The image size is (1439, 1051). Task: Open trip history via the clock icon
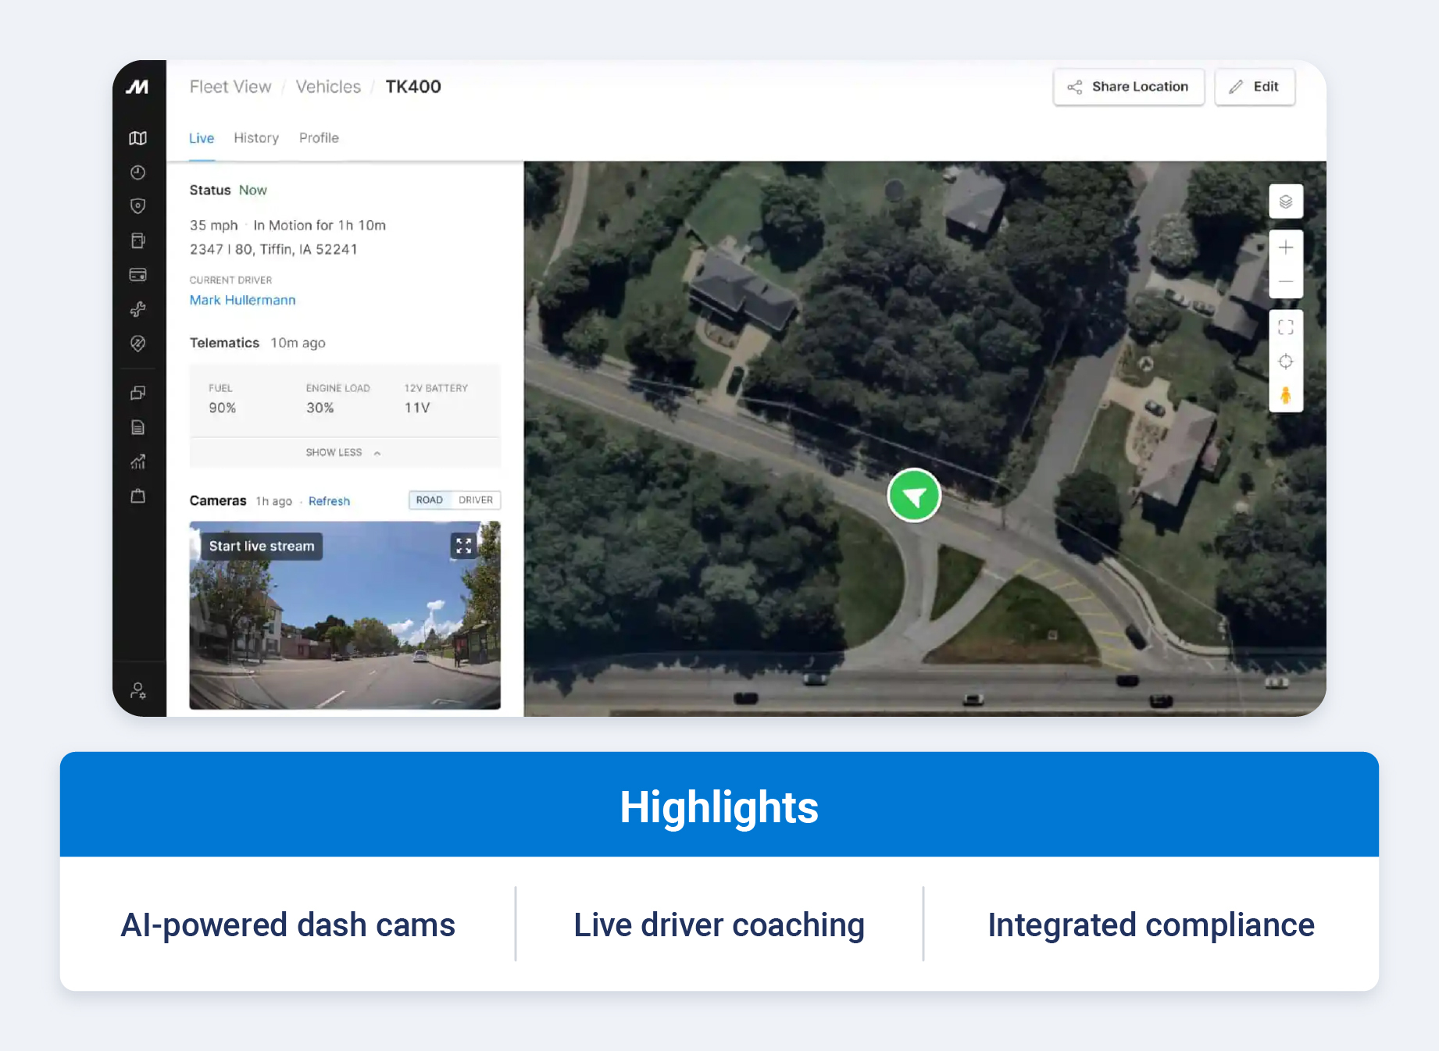[138, 173]
